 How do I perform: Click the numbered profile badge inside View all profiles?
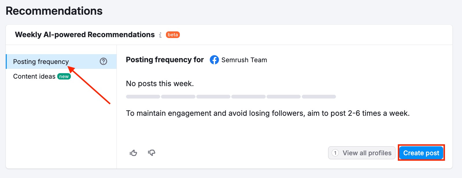(x=335, y=153)
